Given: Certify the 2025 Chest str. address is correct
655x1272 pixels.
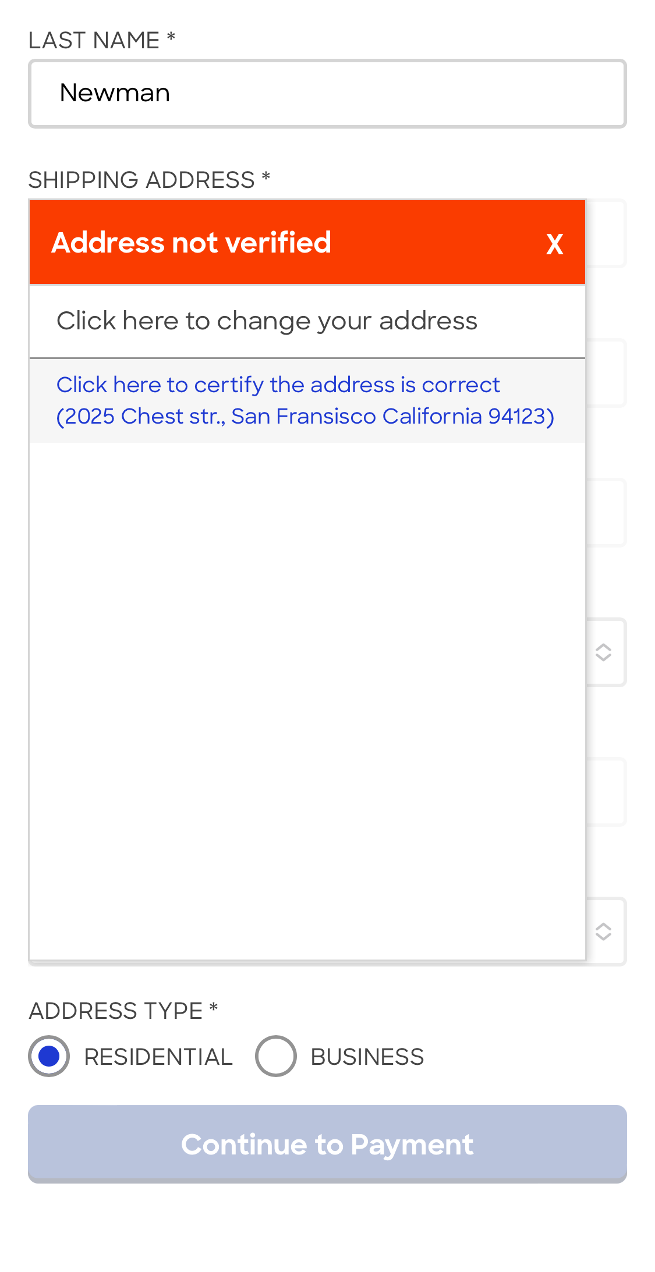Looking at the screenshot, I should click(x=305, y=400).
